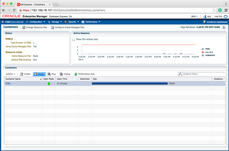Click Configure Oracle-Managed Files label
This screenshot has width=229, height=151.
pyautogui.click(x=70, y=27)
